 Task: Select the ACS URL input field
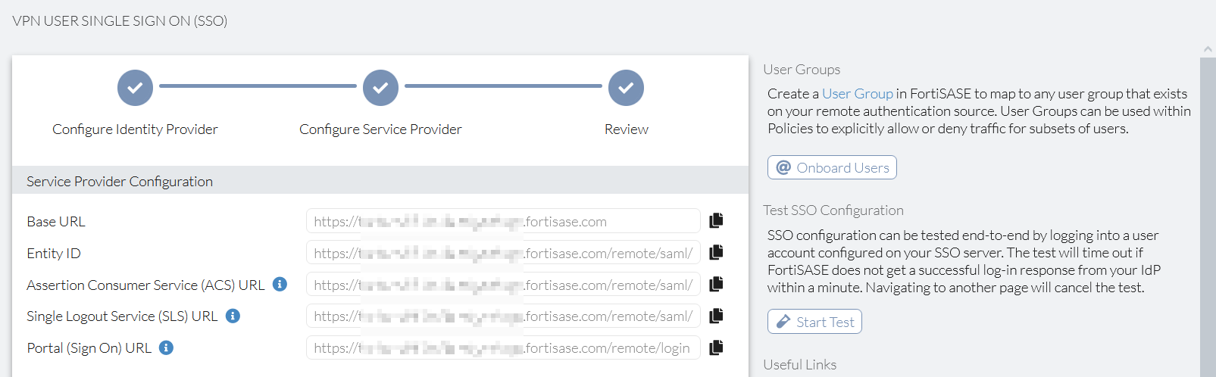tap(503, 285)
